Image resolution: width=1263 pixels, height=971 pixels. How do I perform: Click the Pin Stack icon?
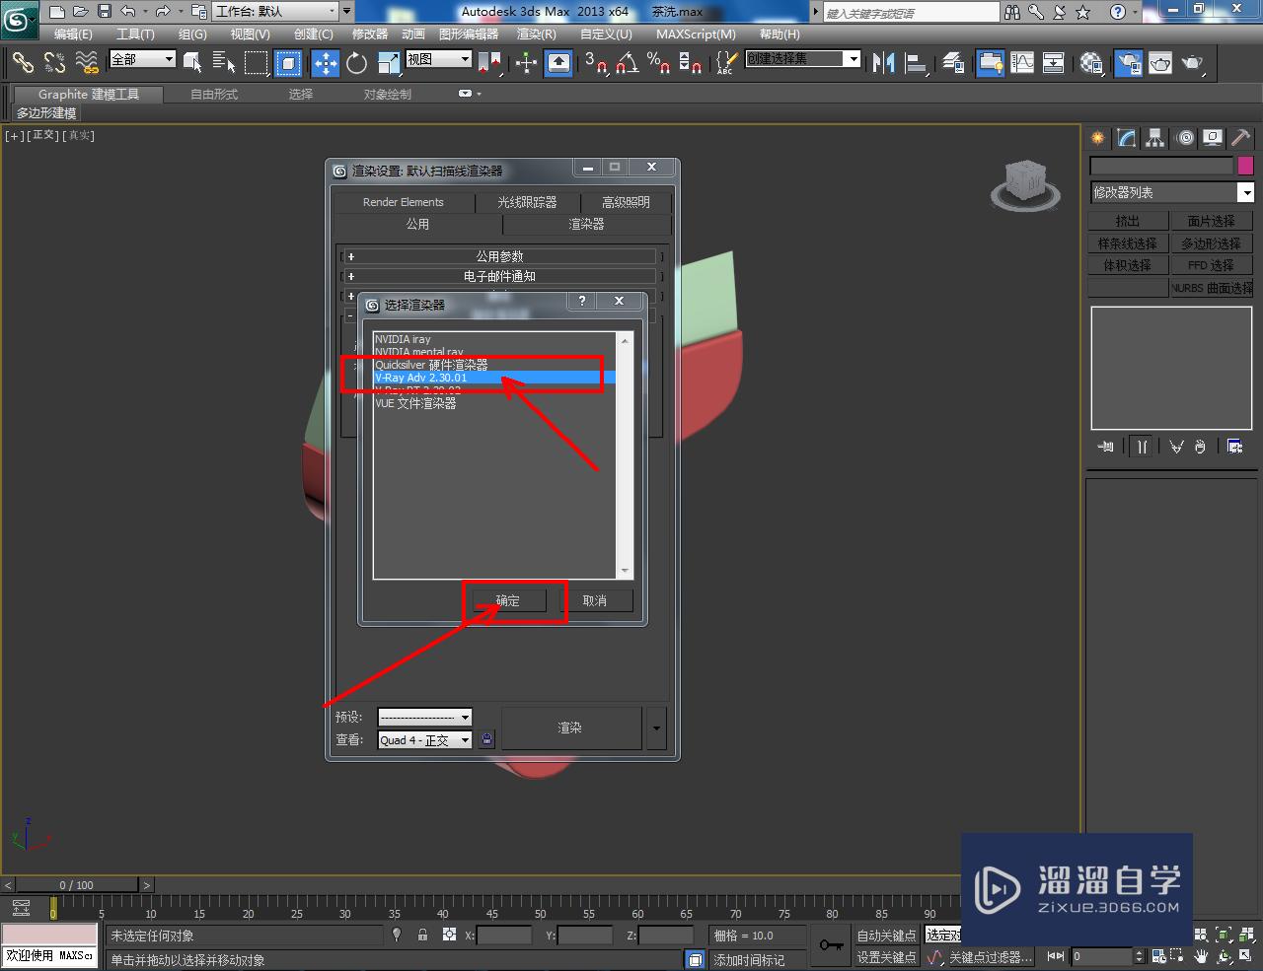pos(1105,447)
